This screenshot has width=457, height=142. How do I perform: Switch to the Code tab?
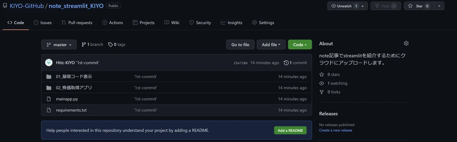coord(16,22)
